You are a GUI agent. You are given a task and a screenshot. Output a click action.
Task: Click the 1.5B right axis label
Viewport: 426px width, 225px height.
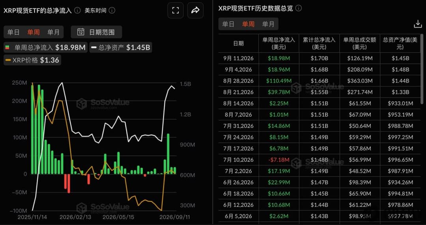[186, 84]
